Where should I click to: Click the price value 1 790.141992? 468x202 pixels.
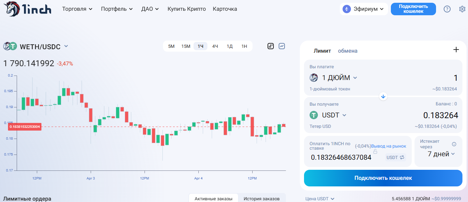(28, 63)
